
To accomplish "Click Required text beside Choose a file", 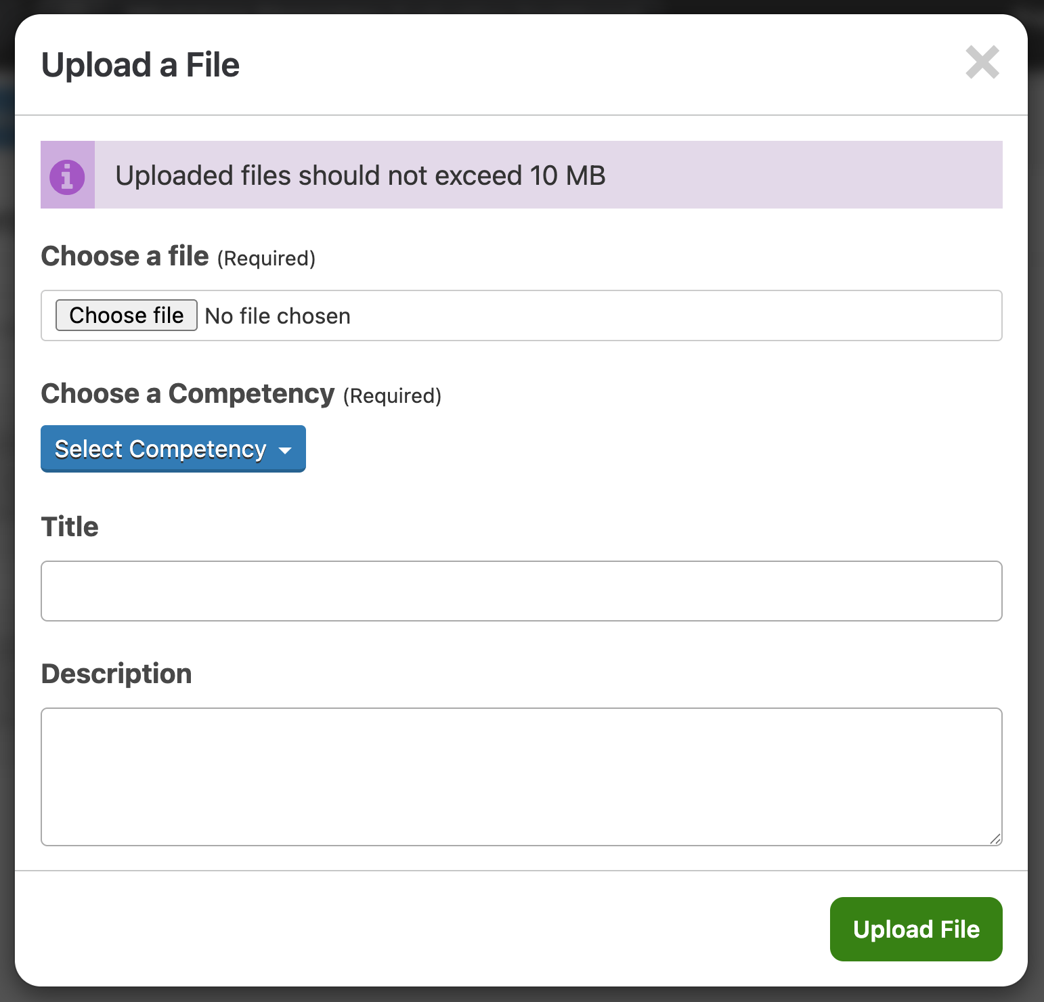I will coord(266,259).
